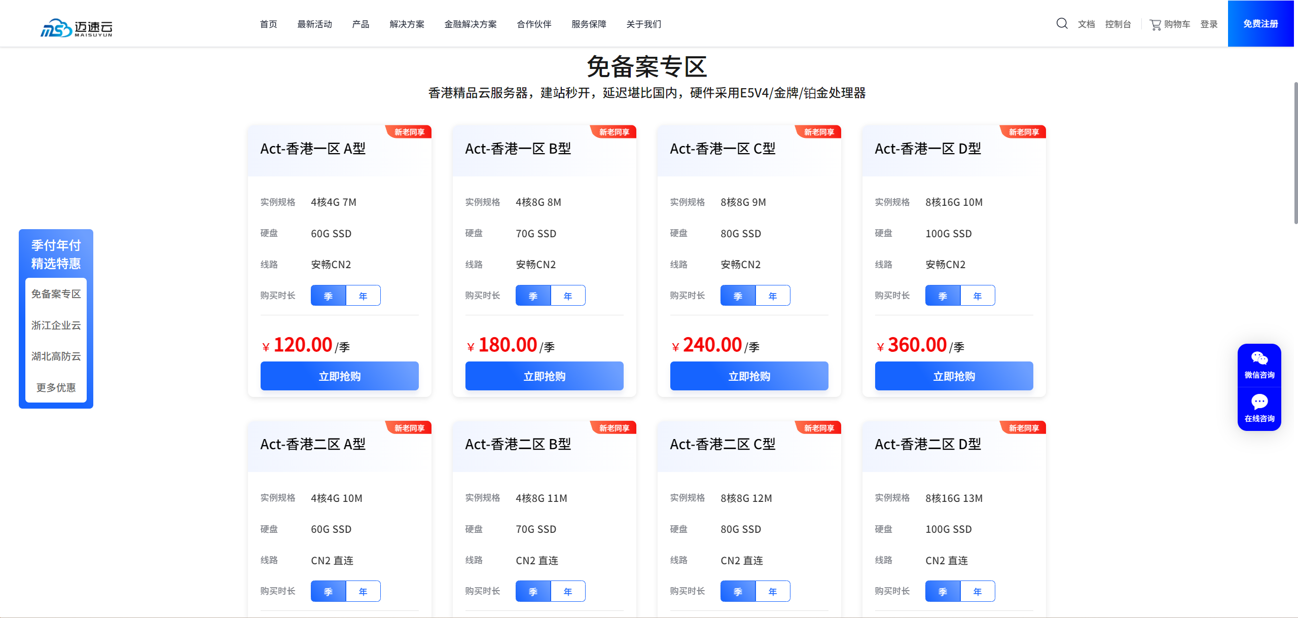Image resolution: width=1298 pixels, height=618 pixels.
Task: Click 新老同享 badge on 香港二区 B型
Action: point(614,428)
